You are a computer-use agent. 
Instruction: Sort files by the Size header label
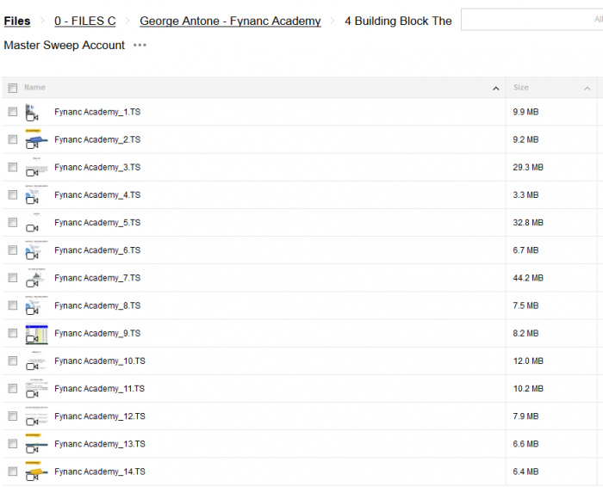[521, 87]
